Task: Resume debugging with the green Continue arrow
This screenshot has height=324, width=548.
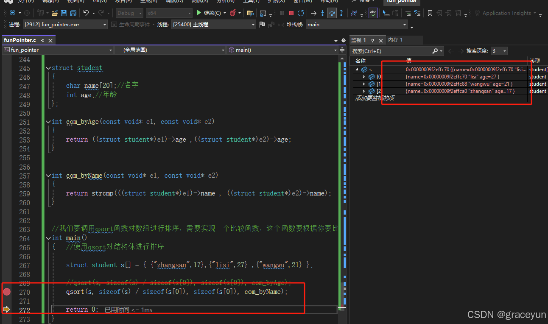Action: [x=199, y=13]
